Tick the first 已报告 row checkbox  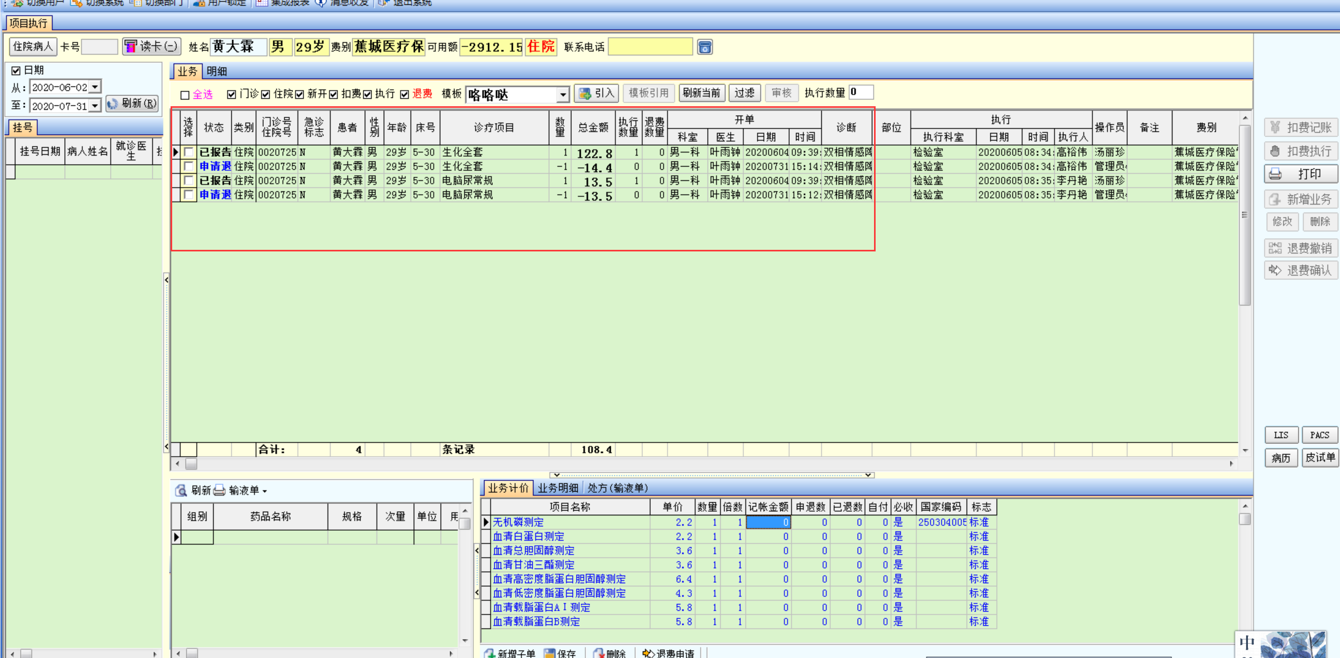click(188, 153)
